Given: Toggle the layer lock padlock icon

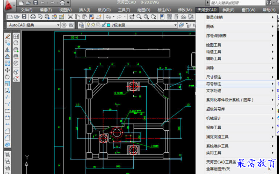Looking at the screenshot, I should pos(104,25).
